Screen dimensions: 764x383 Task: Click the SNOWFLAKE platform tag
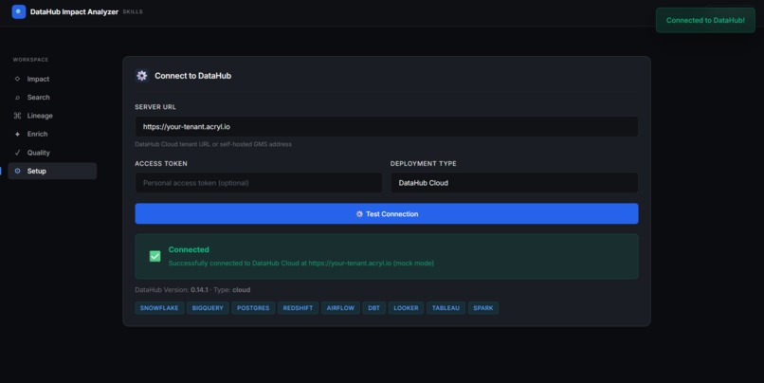click(x=159, y=308)
